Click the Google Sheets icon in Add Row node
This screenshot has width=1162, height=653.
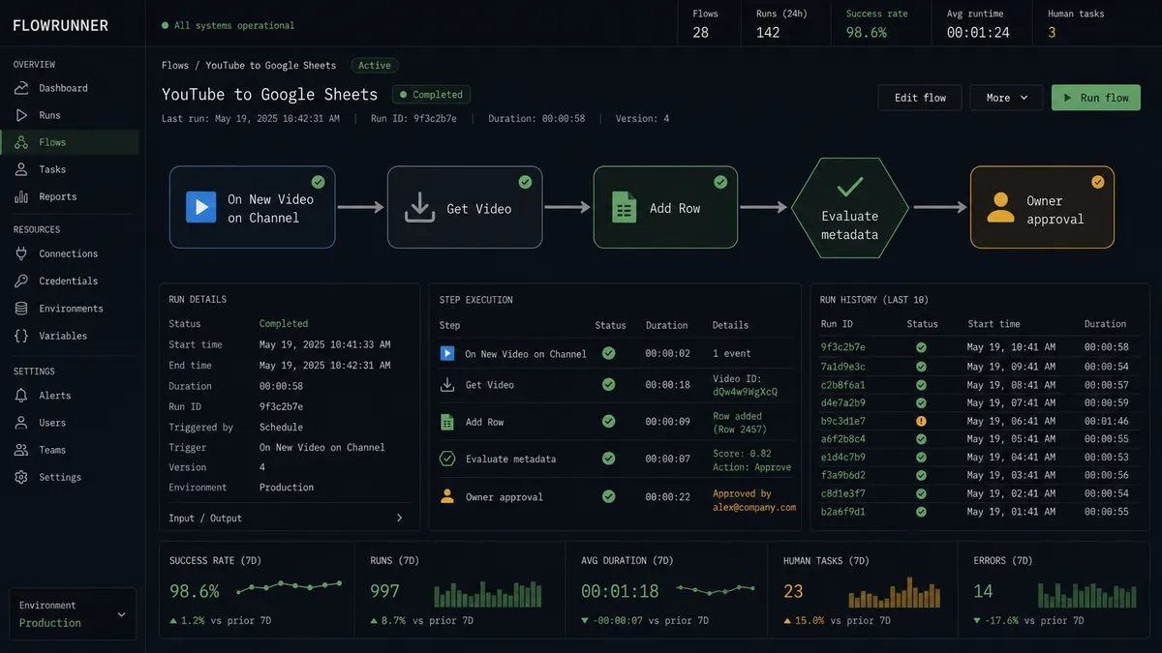tap(625, 207)
